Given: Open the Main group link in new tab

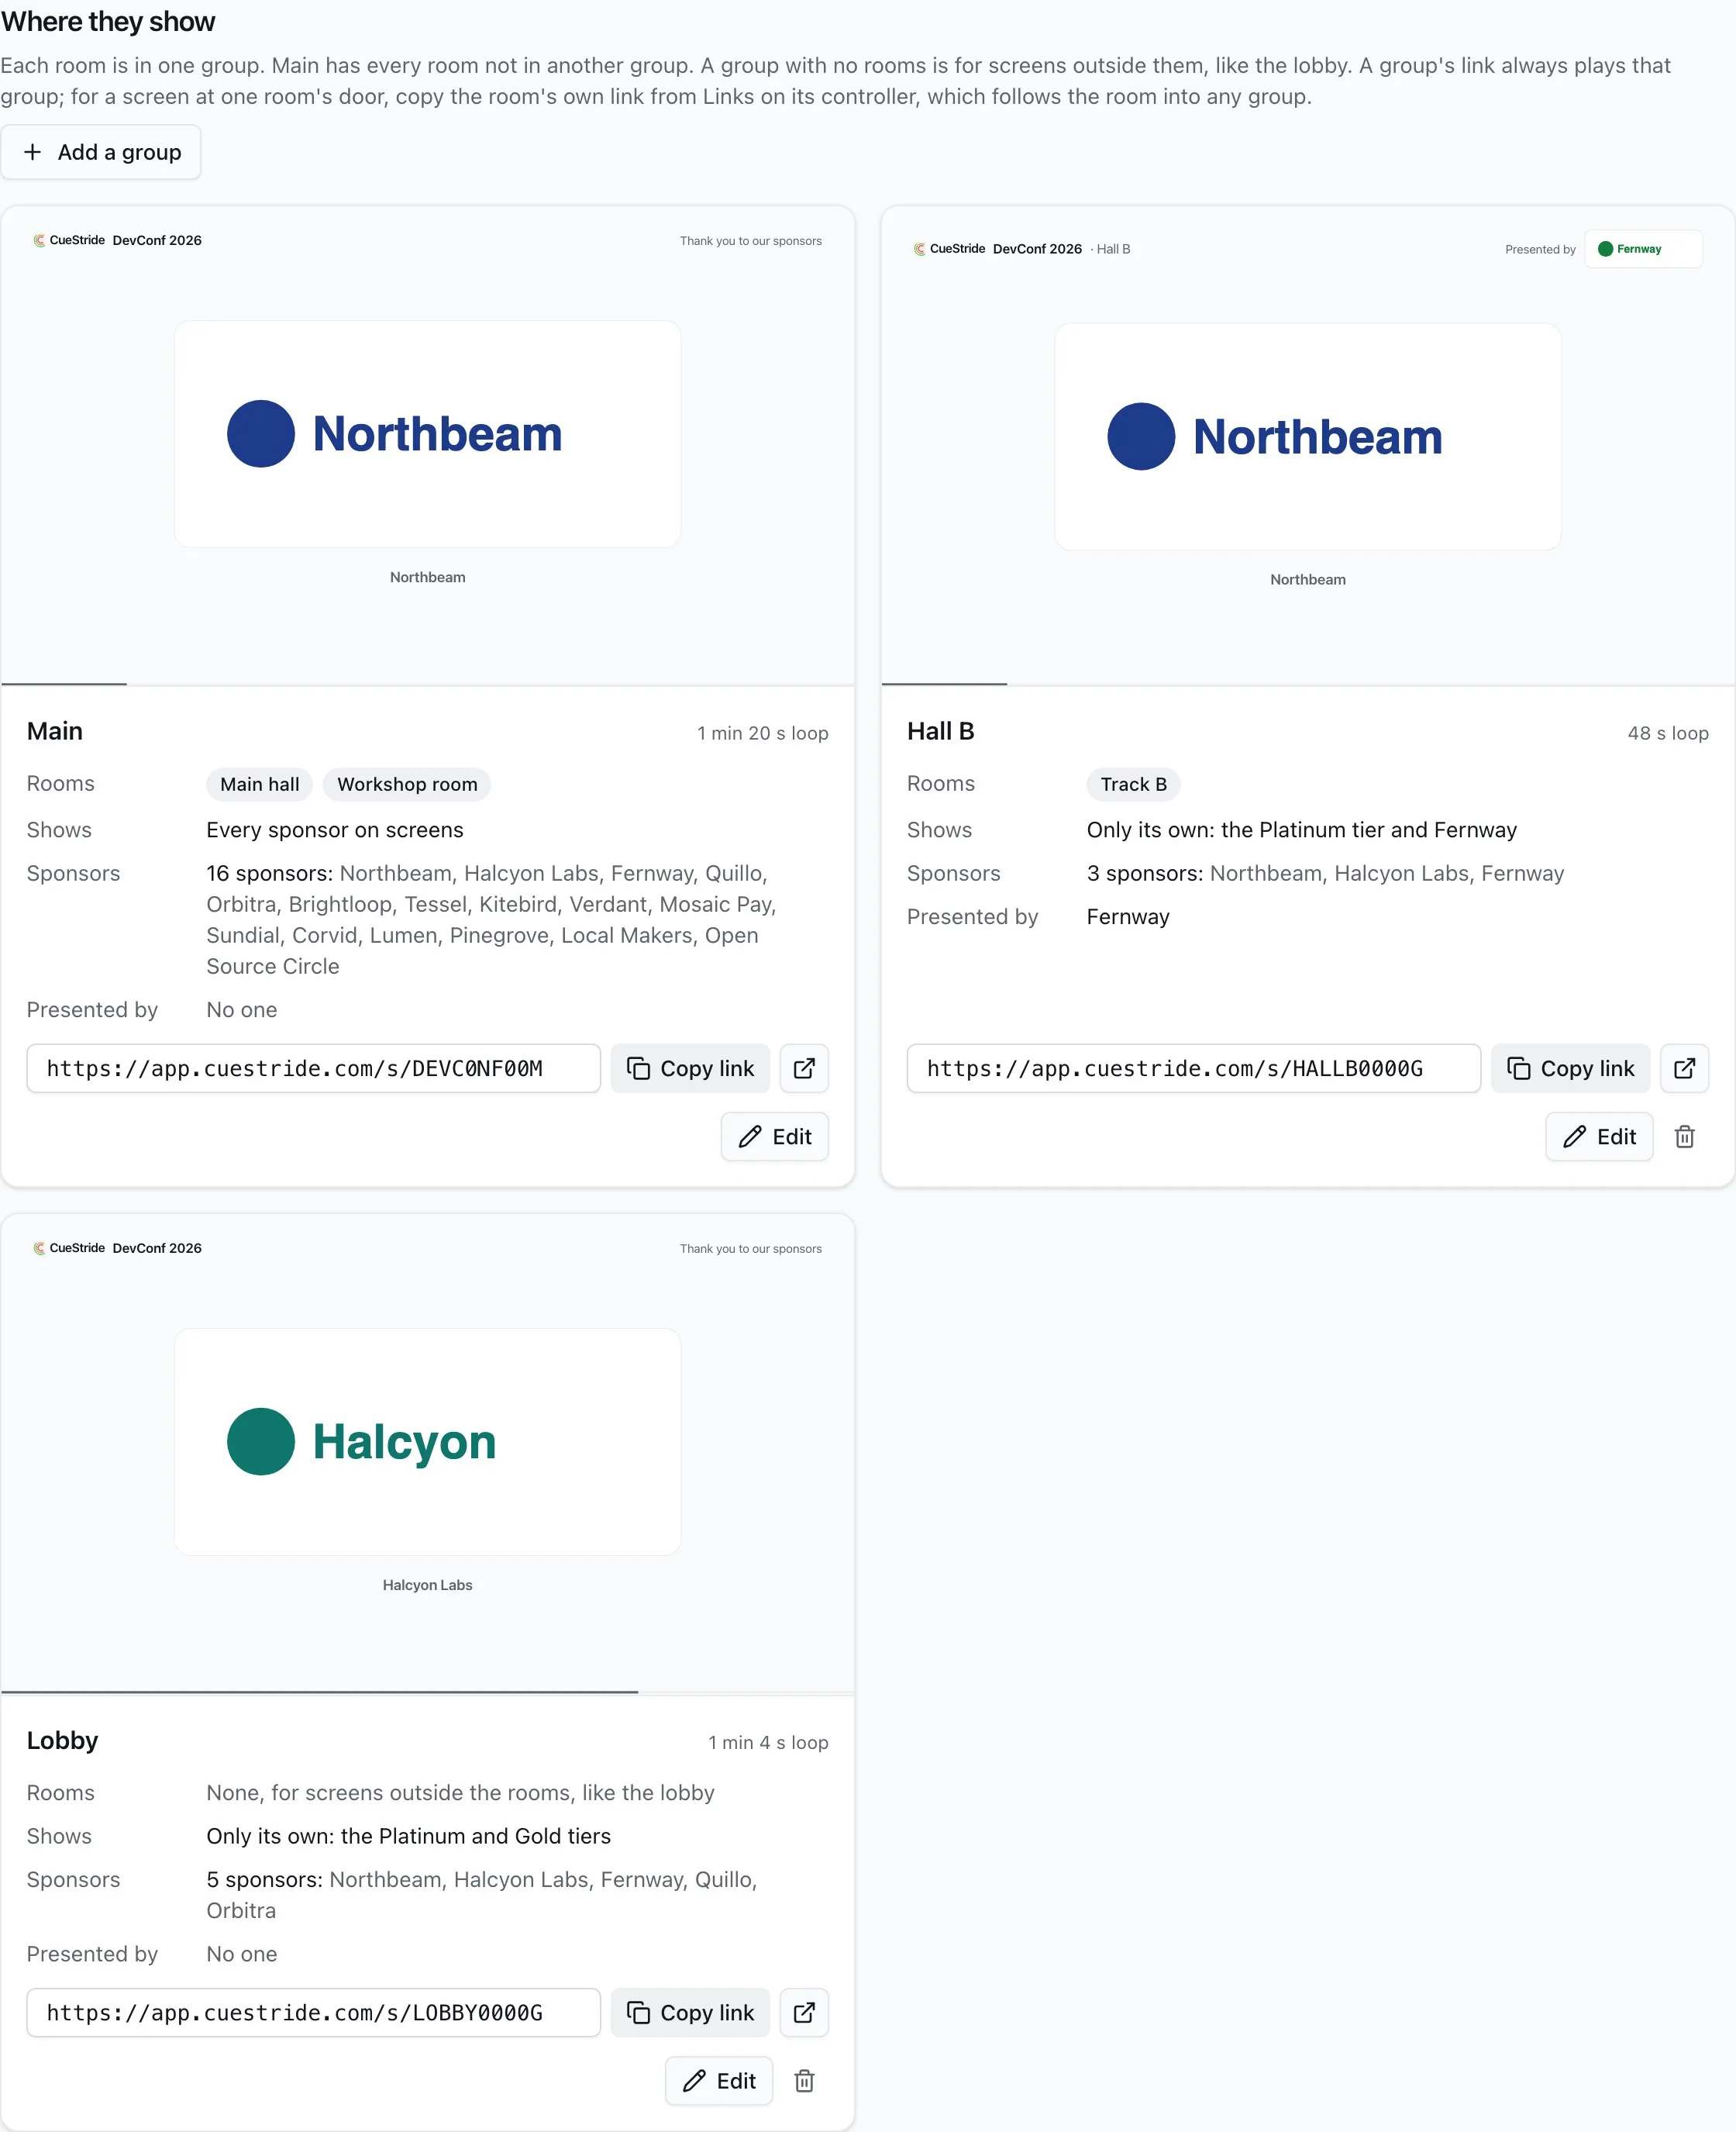Looking at the screenshot, I should click(804, 1068).
